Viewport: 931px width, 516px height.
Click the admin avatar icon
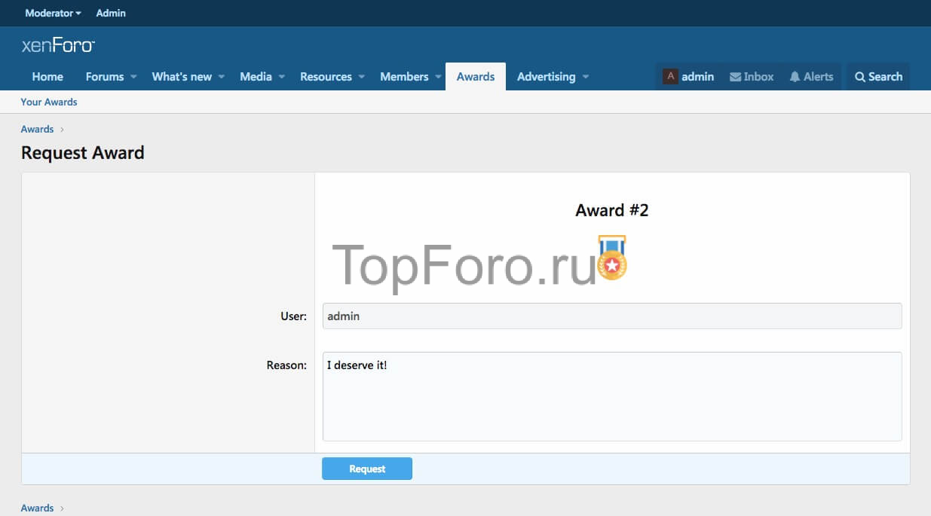click(x=670, y=76)
